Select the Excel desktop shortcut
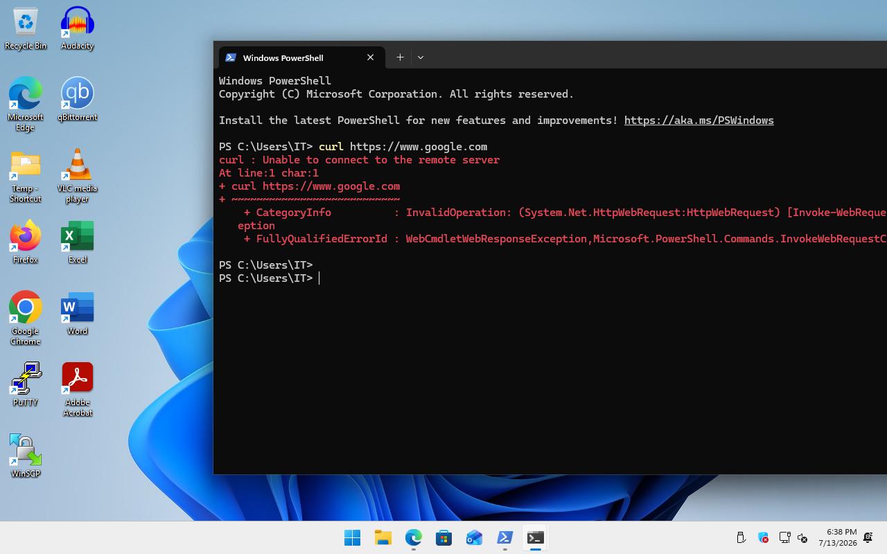This screenshot has height=554, width=887. [x=78, y=242]
